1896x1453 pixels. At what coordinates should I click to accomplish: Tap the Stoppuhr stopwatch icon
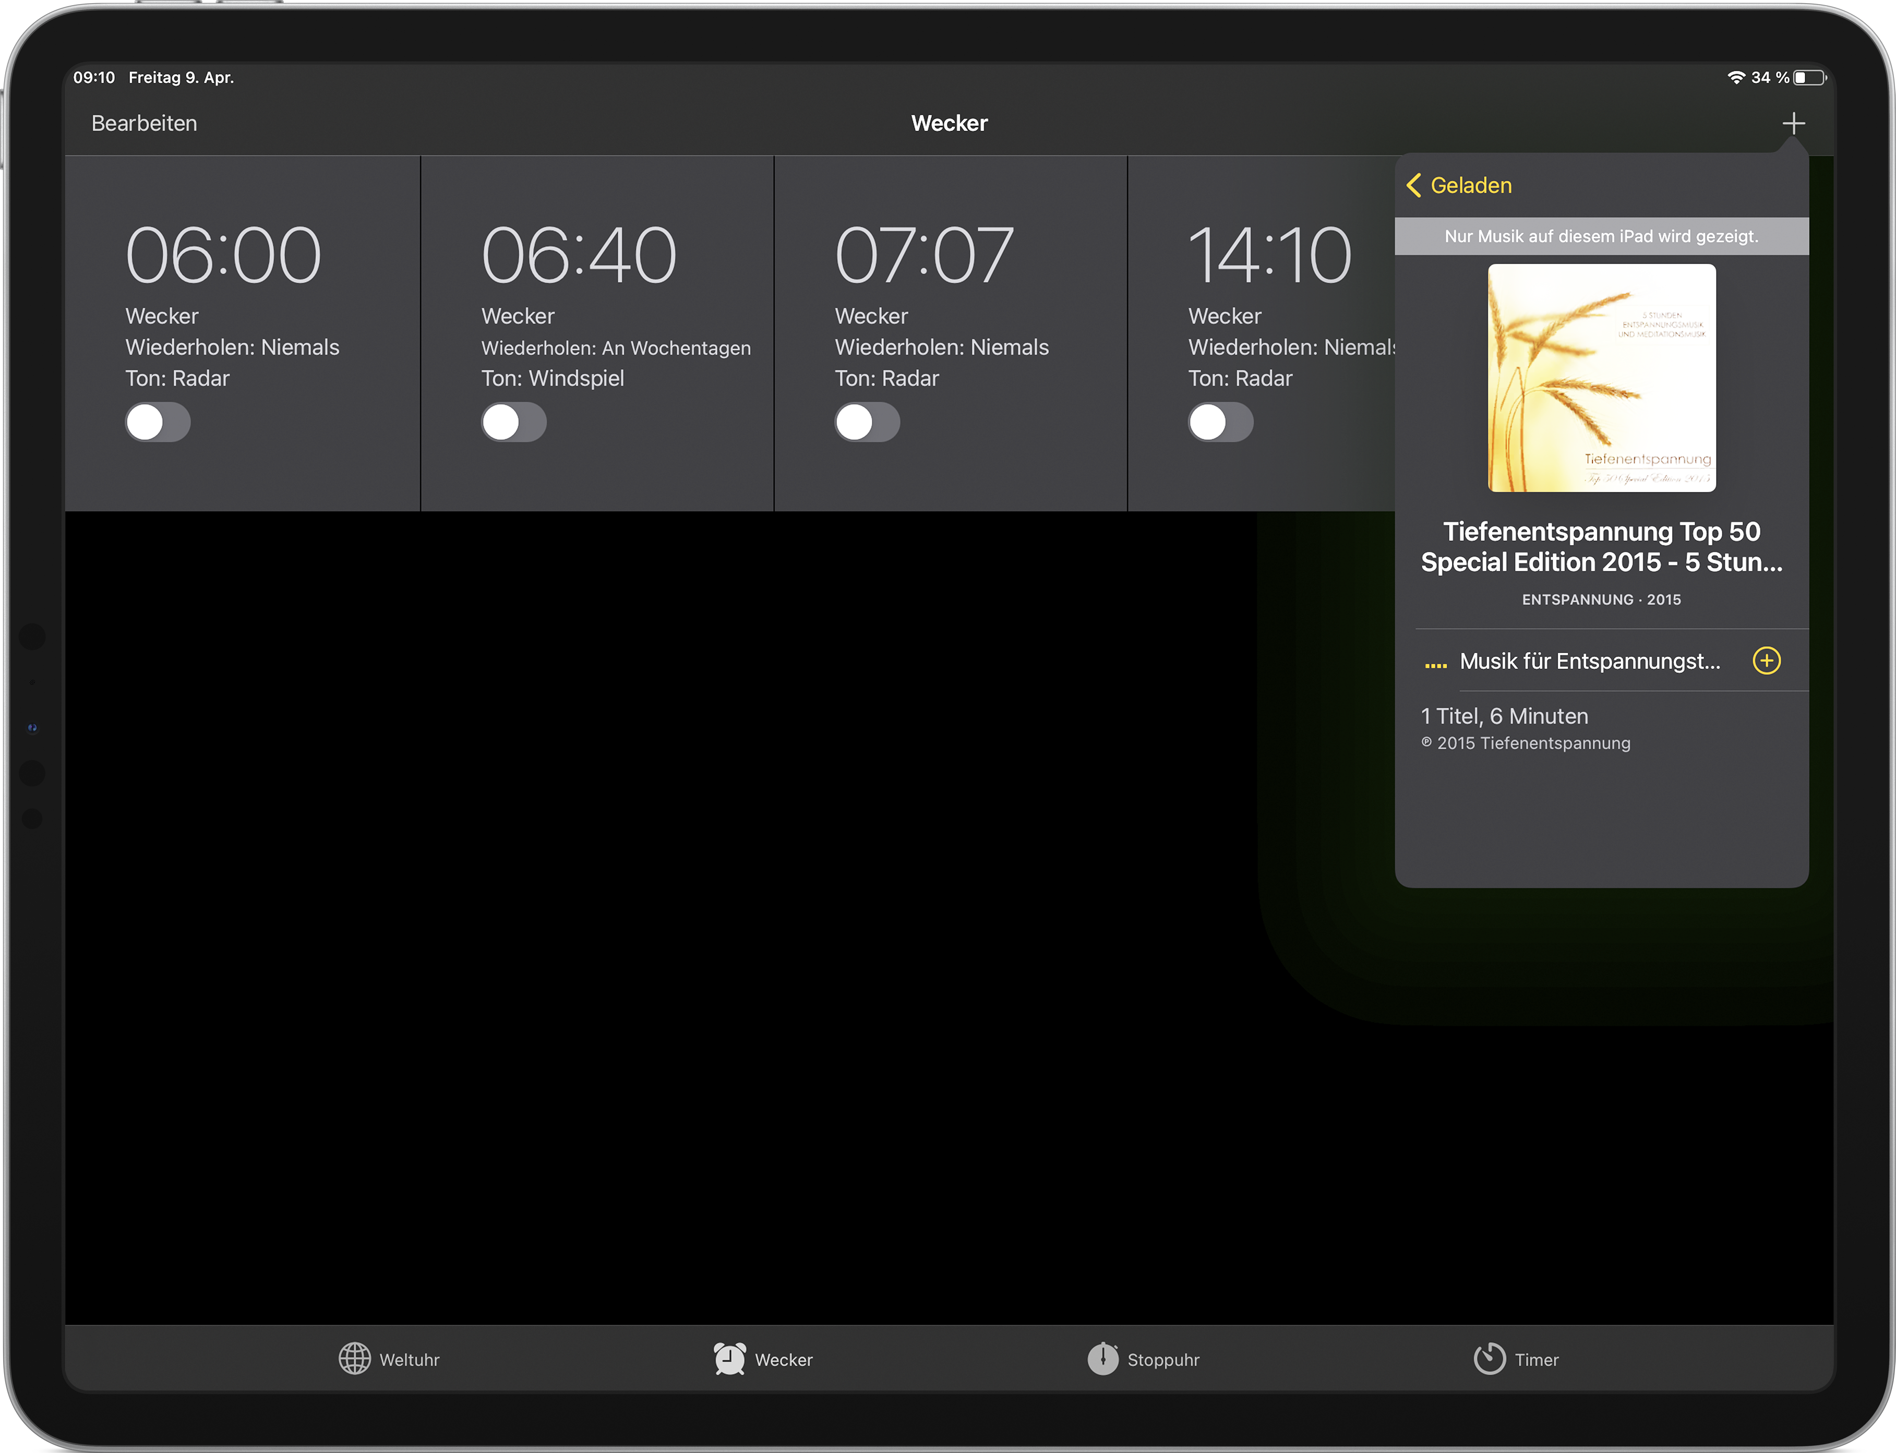(x=1103, y=1359)
